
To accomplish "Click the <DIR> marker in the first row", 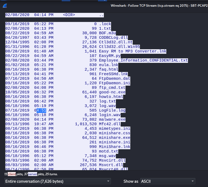I will coord(69,15).
